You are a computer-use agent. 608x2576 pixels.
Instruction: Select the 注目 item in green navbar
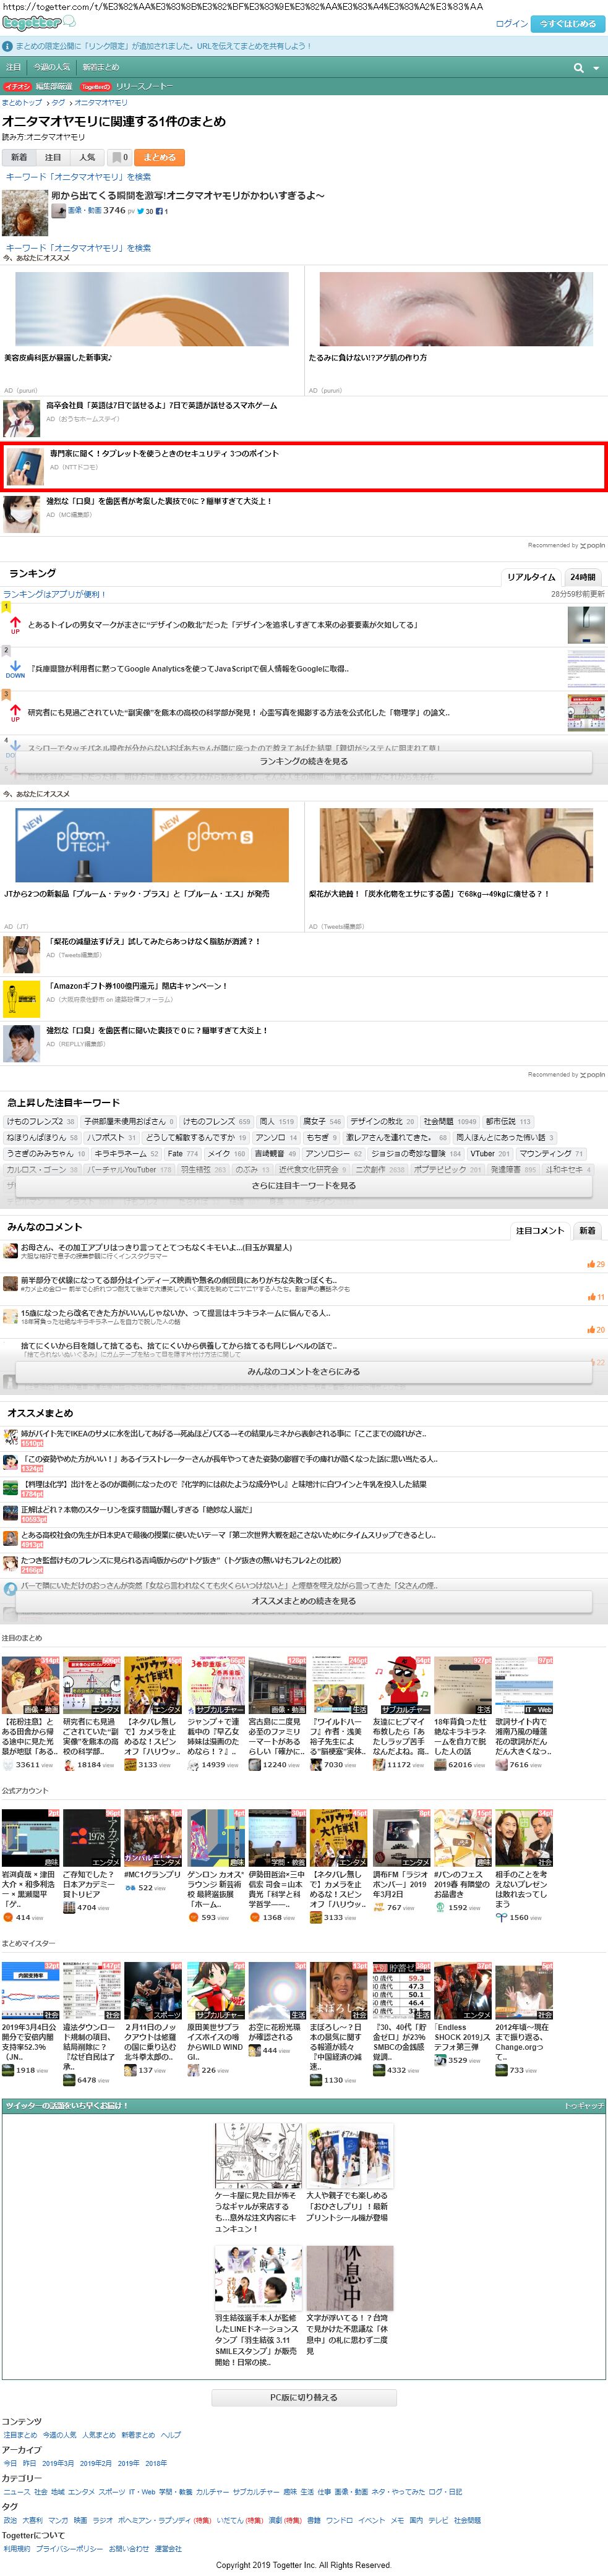13,67
